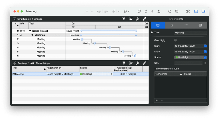Open the Status Bestätigt dropdown in inspector
Image resolution: width=219 pixels, height=119 pixels.
tap(190, 57)
